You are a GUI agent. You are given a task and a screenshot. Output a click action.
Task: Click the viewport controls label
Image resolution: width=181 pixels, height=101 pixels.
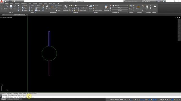pos(6,17)
